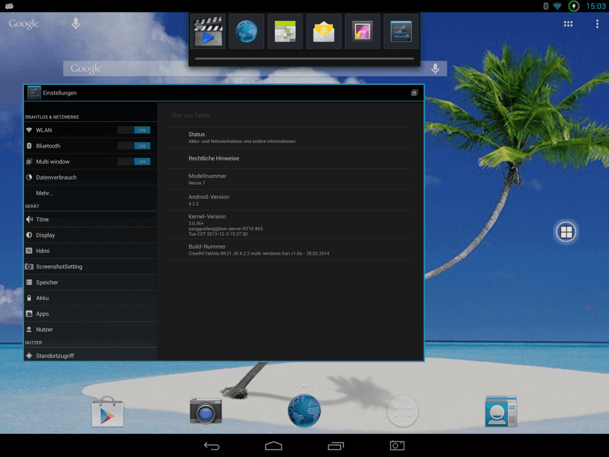Click the Einstellungen window title icon

(x=34, y=93)
